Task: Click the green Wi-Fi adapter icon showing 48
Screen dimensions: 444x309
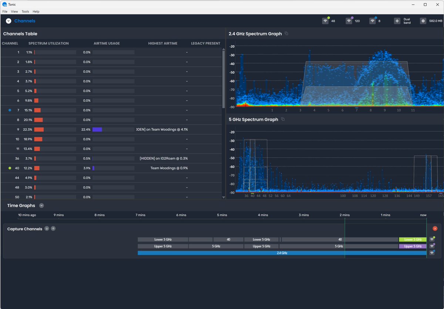Action: tap(325, 21)
